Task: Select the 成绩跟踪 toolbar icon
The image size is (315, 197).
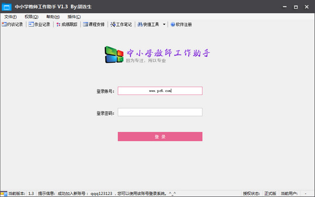Action: 58,25
